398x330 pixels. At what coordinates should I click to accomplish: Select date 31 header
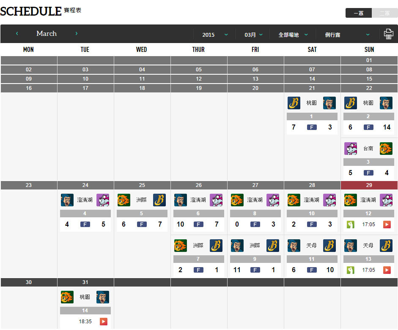coord(85,282)
